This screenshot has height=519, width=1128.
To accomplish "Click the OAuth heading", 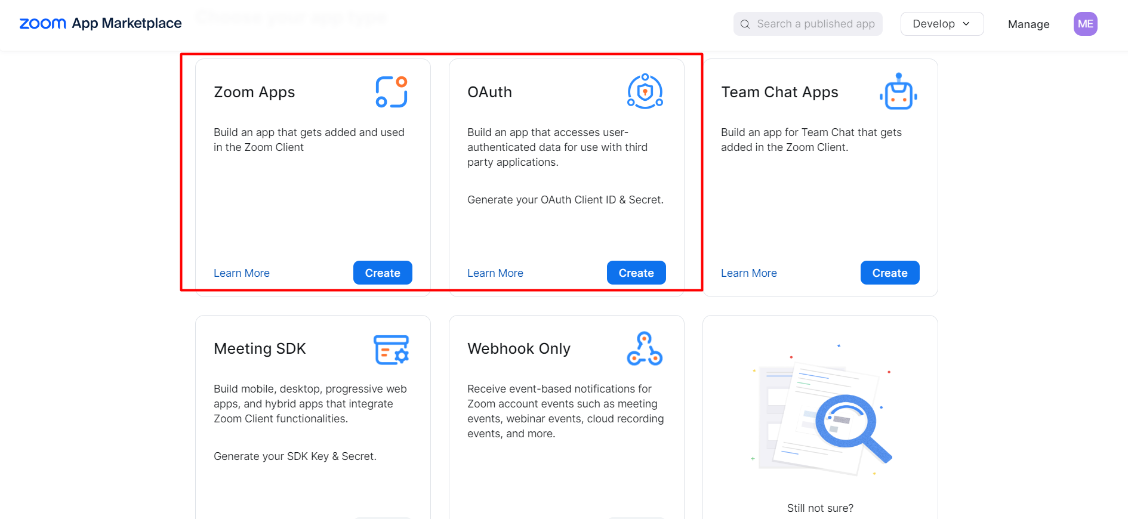I will [x=490, y=92].
